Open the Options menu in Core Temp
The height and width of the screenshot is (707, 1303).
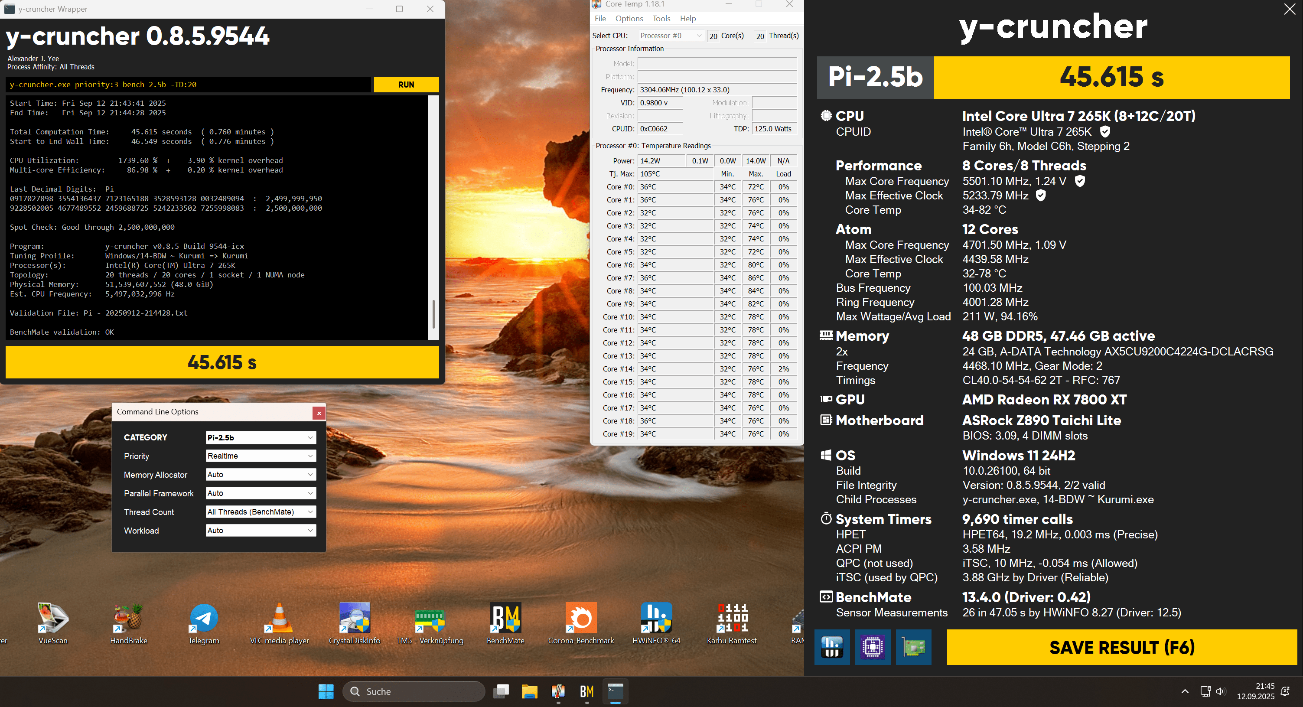(629, 19)
